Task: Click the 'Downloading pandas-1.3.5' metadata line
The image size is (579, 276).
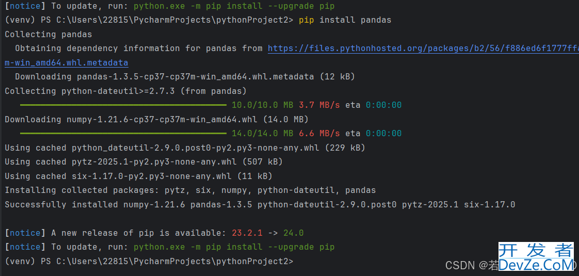Action: click(x=185, y=77)
